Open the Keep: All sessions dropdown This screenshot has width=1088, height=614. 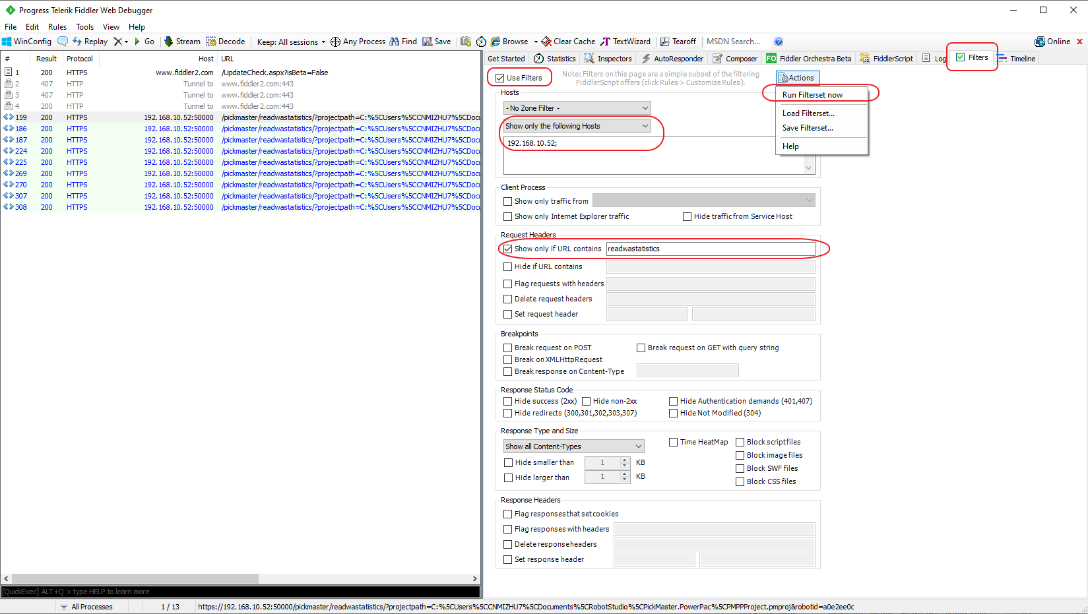tap(291, 42)
